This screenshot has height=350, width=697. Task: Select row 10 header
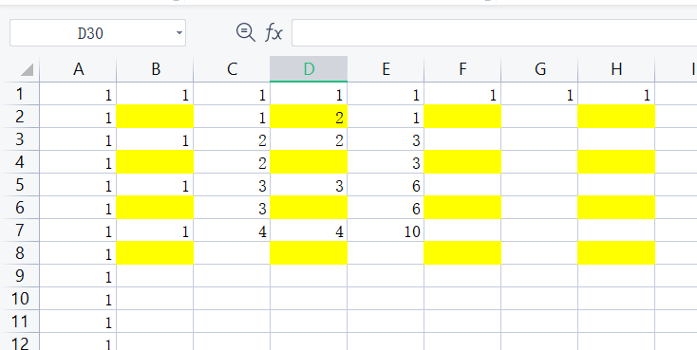click(x=20, y=298)
